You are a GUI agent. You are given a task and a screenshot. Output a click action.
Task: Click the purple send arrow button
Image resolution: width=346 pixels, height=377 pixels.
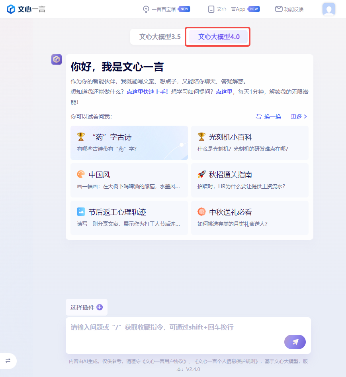click(x=295, y=341)
